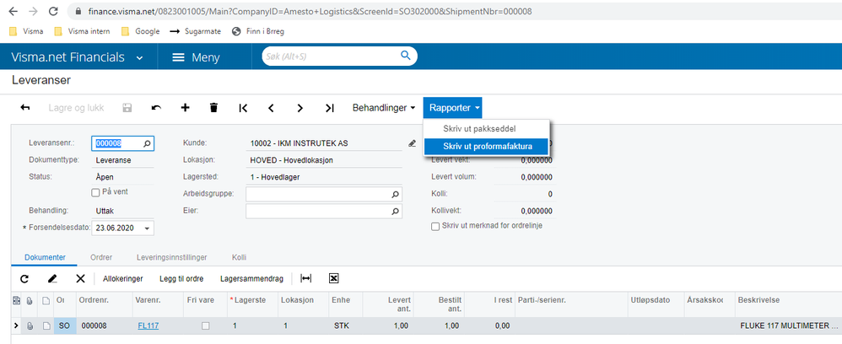842x344 pixels.
Task: Collapse the Rapporter dropdown menu
Action: 452,108
